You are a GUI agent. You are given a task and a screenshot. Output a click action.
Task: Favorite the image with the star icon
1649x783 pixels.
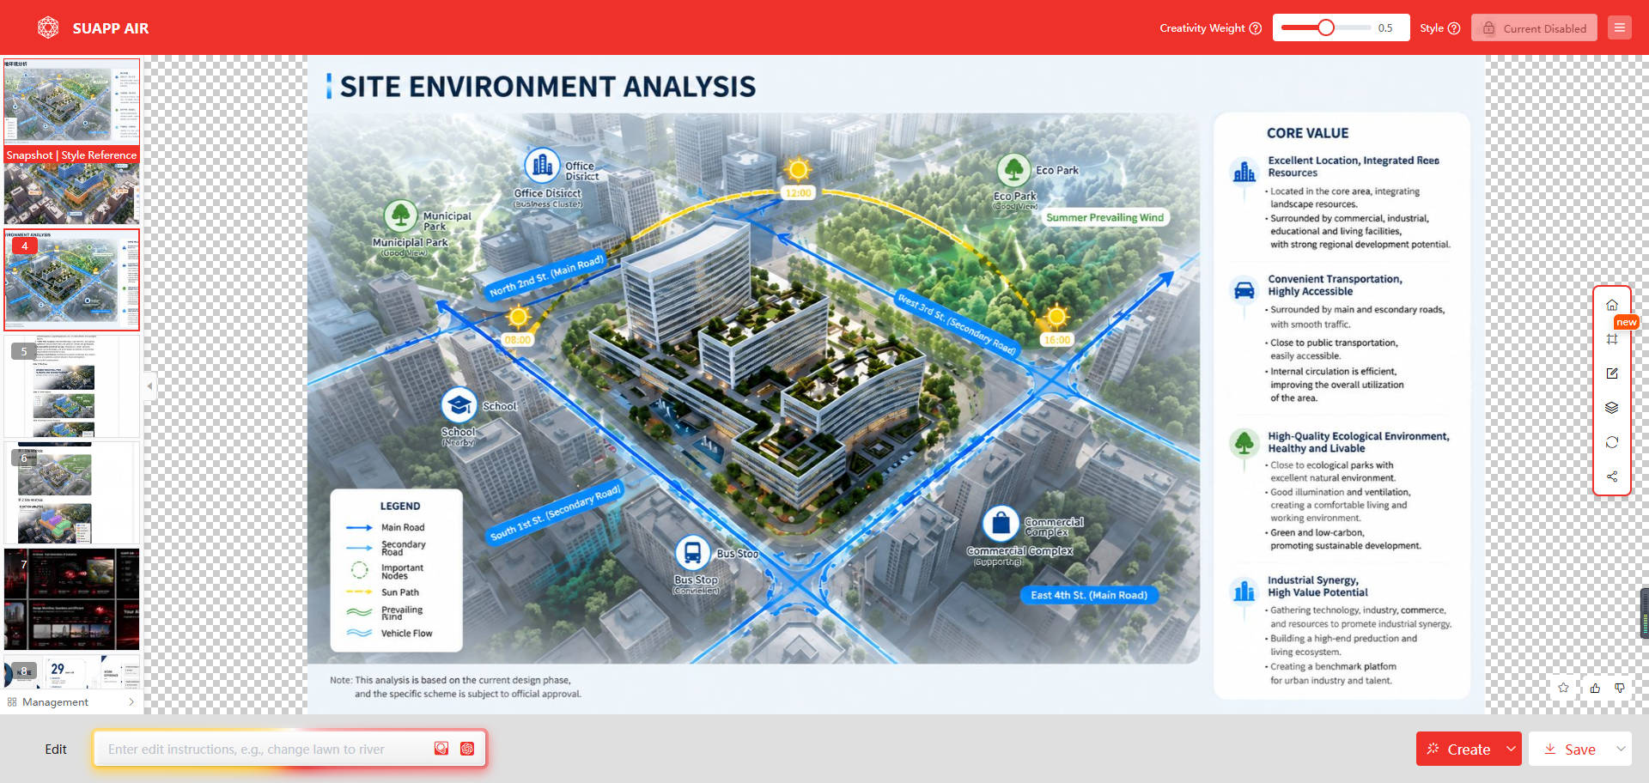click(1563, 688)
